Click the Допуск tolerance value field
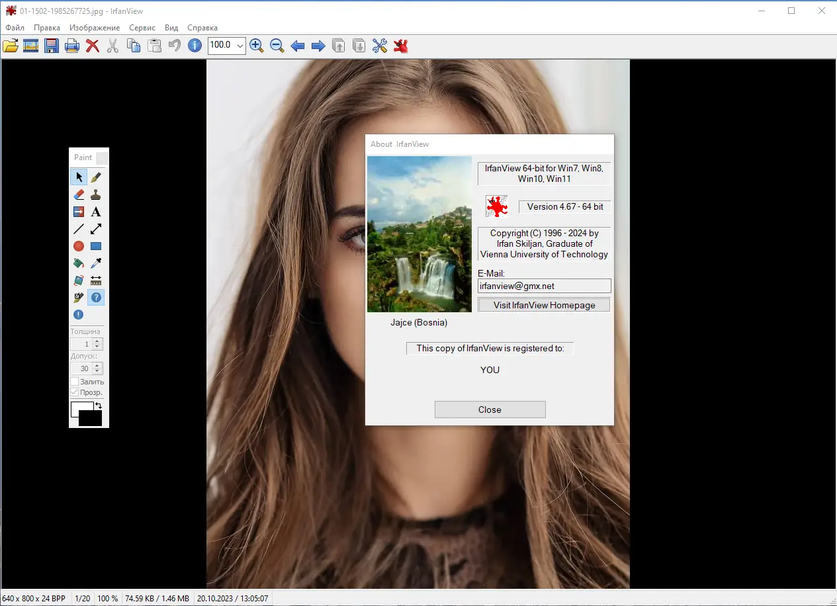Image resolution: width=837 pixels, height=606 pixels. (x=82, y=368)
